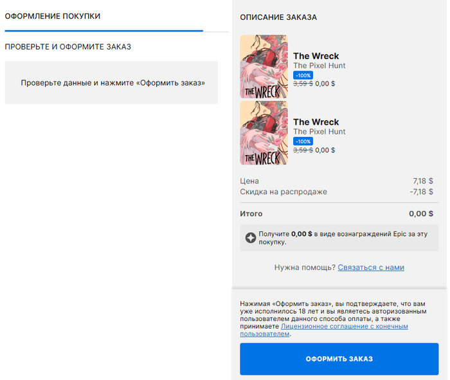Select the ОФОРМЛЕНИЕ ПОКУПКИ tab header

click(x=53, y=16)
